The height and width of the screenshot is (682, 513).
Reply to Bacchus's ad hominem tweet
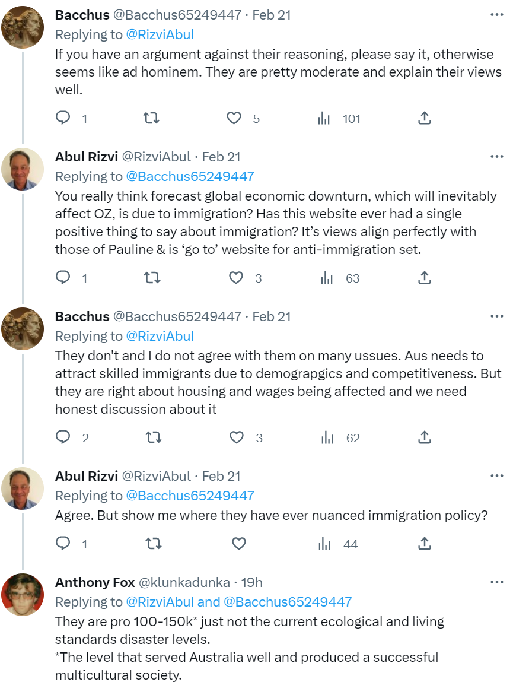point(63,118)
